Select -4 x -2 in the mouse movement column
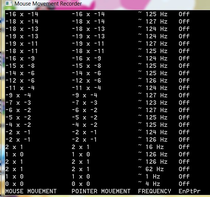Viewport: 210px width, 197px height. (18, 125)
